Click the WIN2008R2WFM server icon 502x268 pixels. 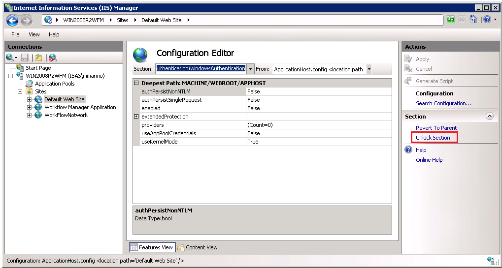20,76
